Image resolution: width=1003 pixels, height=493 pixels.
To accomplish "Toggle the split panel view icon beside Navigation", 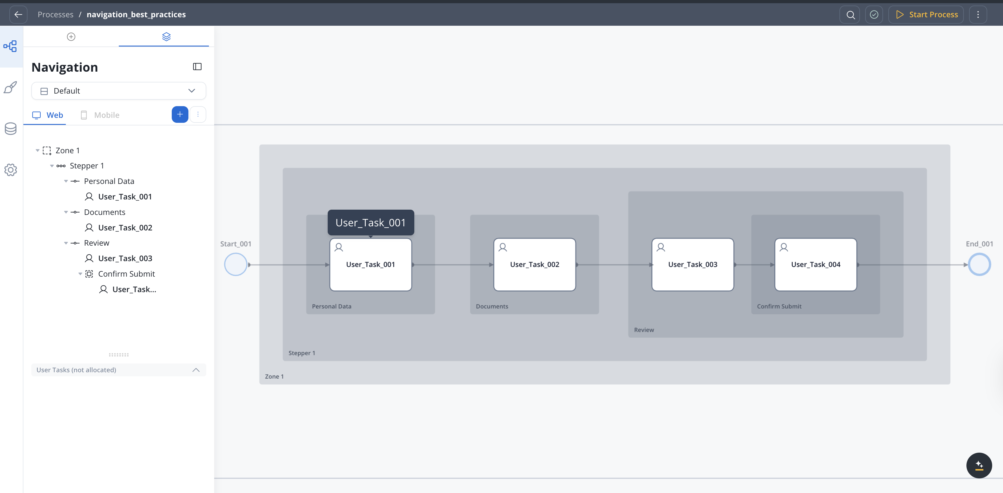I will click(x=197, y=67).
